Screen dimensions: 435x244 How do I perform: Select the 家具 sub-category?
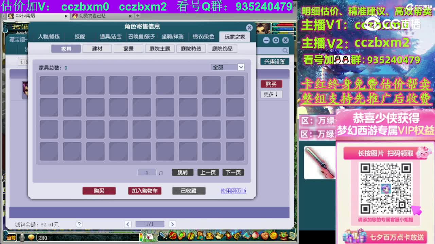(66, 49)
